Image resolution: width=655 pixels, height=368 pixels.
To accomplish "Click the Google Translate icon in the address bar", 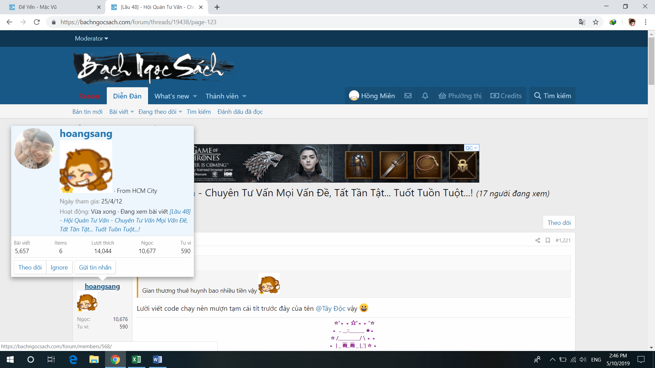I will pos(582,22).
